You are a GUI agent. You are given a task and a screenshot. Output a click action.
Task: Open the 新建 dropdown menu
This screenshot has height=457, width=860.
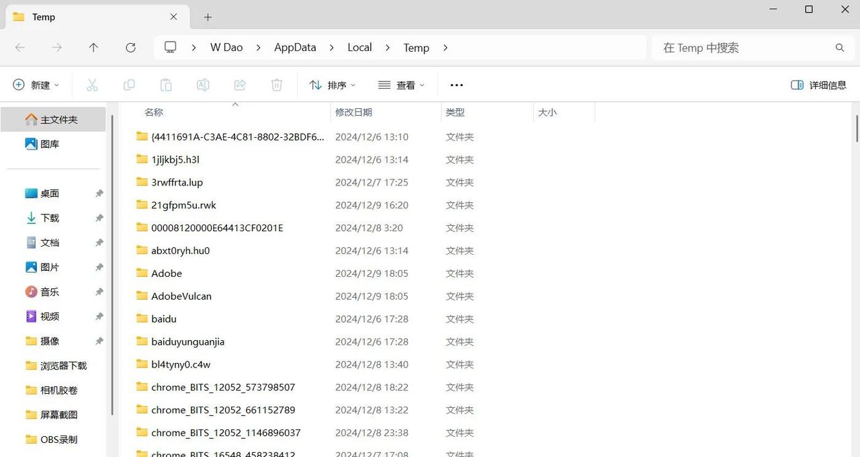[36, 85]
